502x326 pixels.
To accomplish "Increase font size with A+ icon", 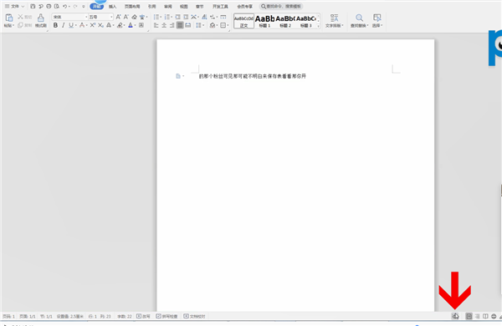I will 119,17.
